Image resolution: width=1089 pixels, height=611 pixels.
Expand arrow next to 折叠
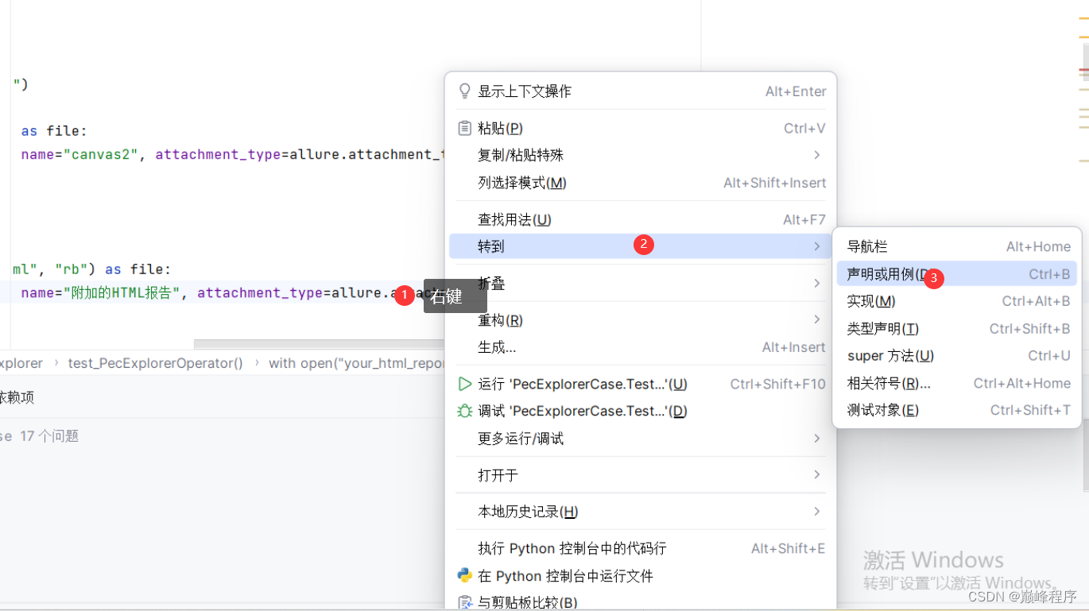pyautogui.click(x=817, y=284)
